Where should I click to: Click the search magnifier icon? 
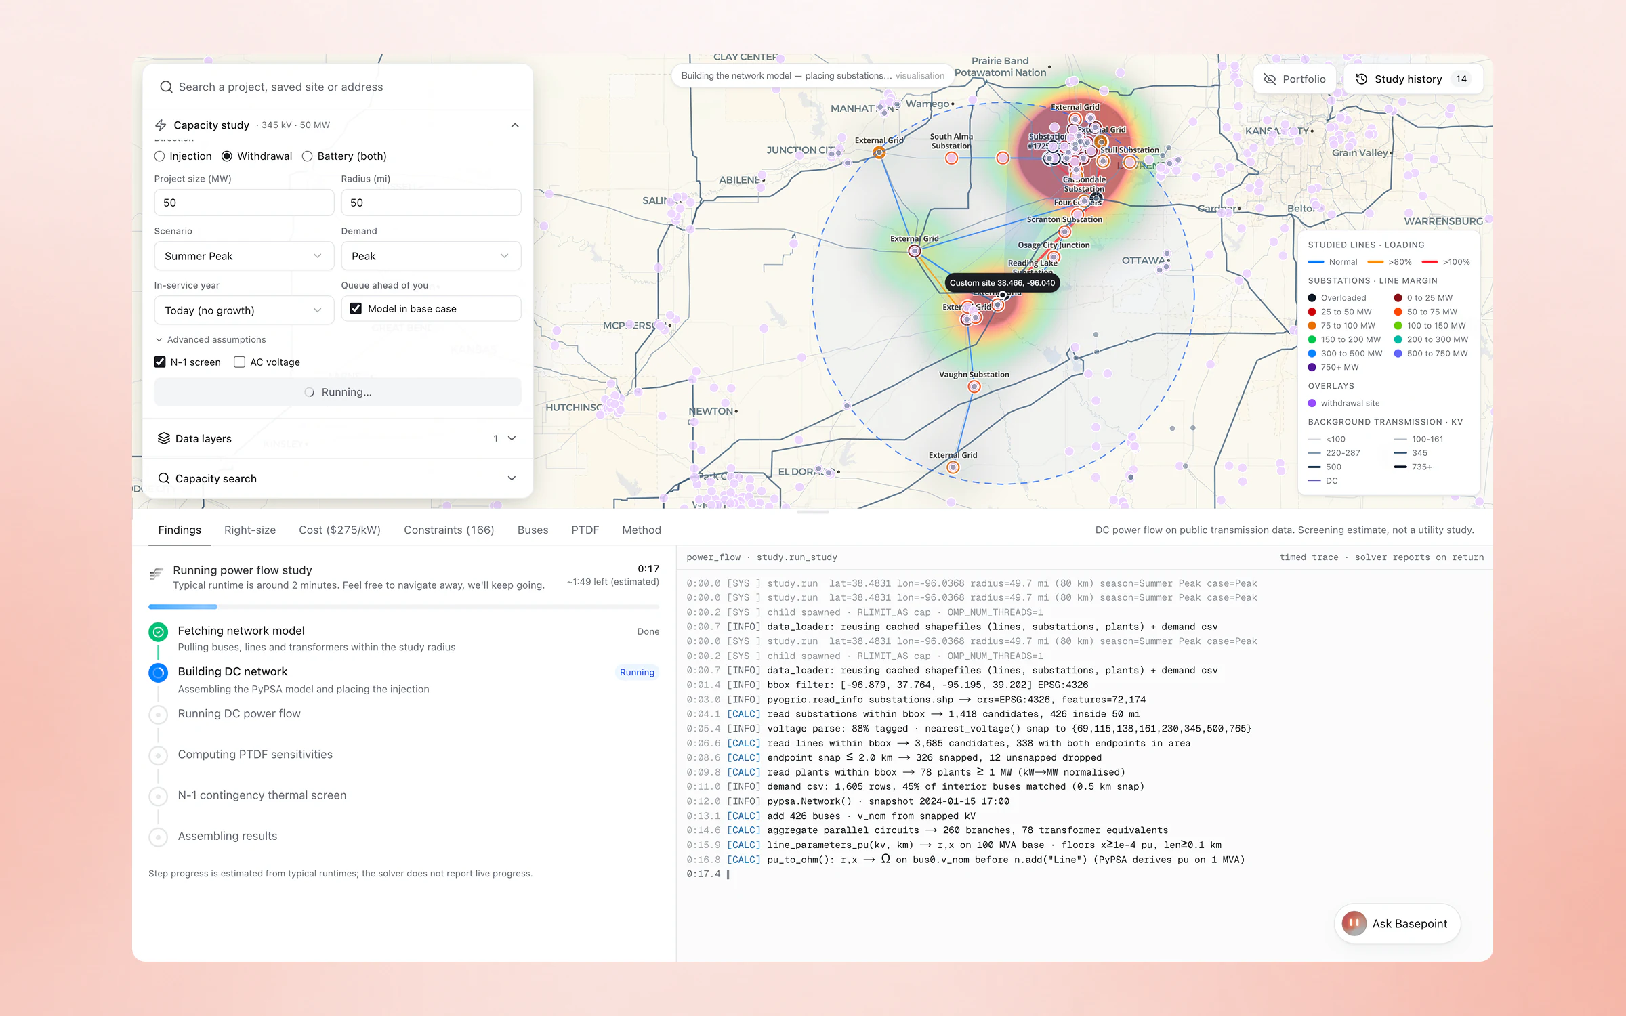coord(166,87)
